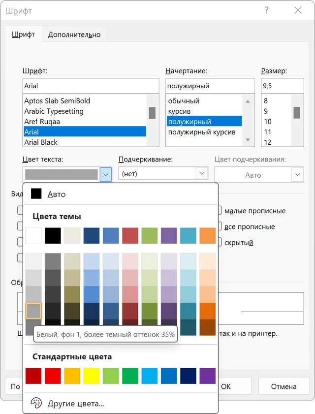Click the font list scrollbar thumb
The width and height of the screenshot is (315, 414).
pos(152,113)
